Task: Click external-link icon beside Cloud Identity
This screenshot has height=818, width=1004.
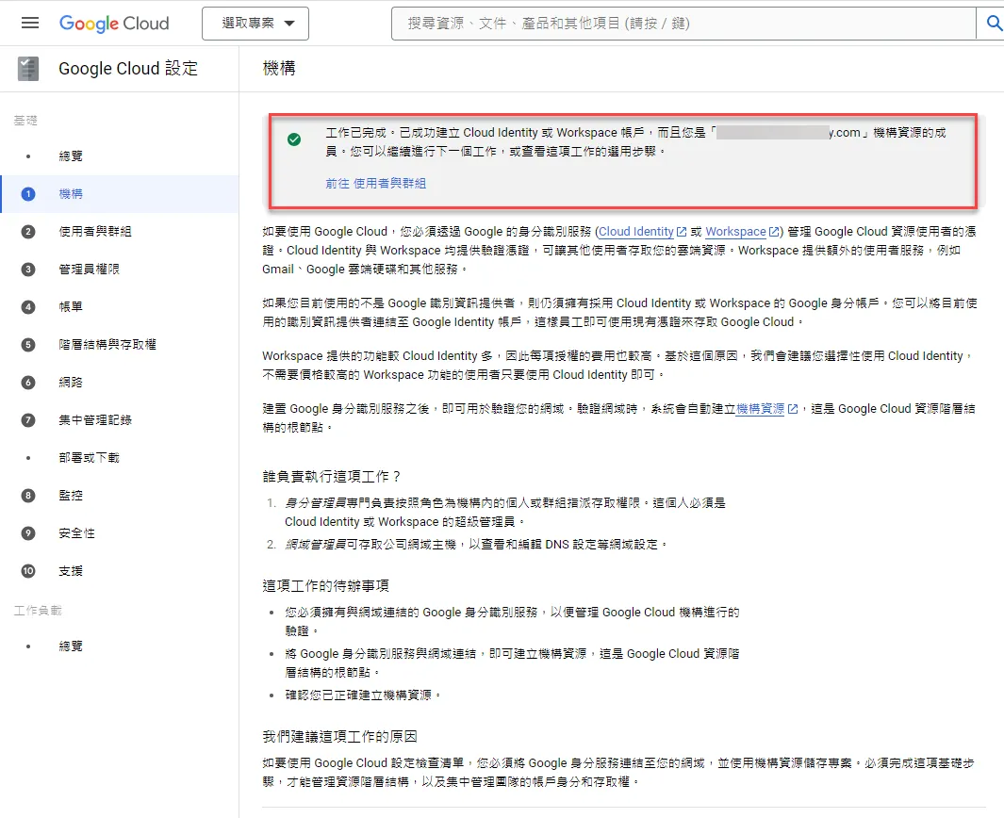Action: click(682, 232)
